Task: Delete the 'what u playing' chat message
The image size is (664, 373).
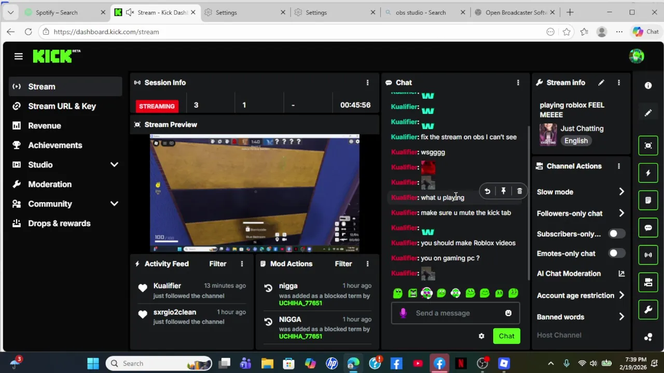Action: pos(519,191)
